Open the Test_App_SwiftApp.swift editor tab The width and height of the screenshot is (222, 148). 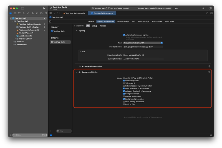pyautogui.click(x=74, y=13)
